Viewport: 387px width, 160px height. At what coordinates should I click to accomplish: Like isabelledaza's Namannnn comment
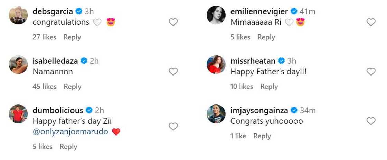tap(173, 72)
